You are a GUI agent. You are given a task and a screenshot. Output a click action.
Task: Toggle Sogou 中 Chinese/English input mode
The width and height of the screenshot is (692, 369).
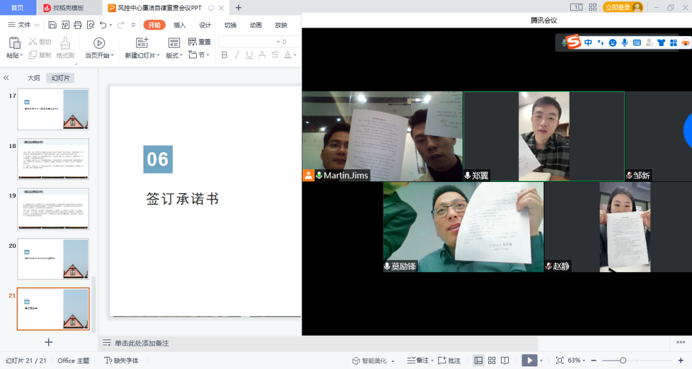tap(588, 43)
